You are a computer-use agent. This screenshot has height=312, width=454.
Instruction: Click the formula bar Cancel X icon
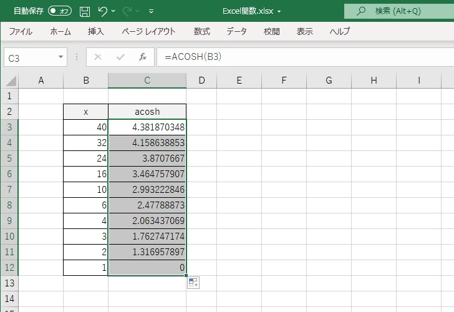coord(98,57)
